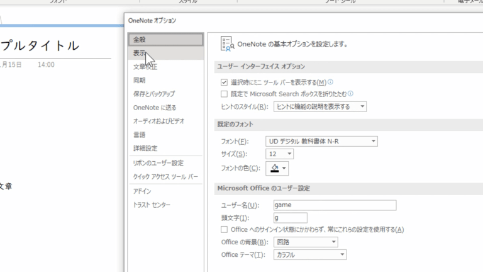Open the 文章校正 options category
The width and height of the screenshot is (483, 272).
[x=166, y=67]
